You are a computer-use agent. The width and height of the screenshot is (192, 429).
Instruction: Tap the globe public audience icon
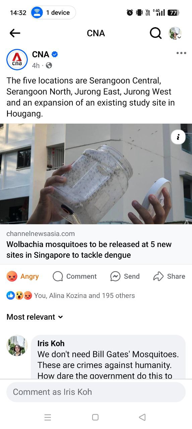point(49,65)
